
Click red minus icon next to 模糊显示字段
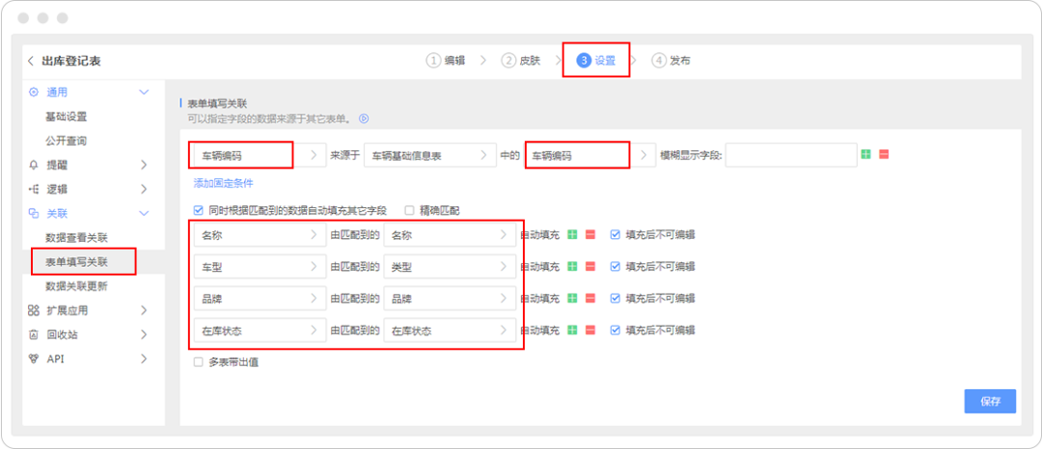point(884,155)
